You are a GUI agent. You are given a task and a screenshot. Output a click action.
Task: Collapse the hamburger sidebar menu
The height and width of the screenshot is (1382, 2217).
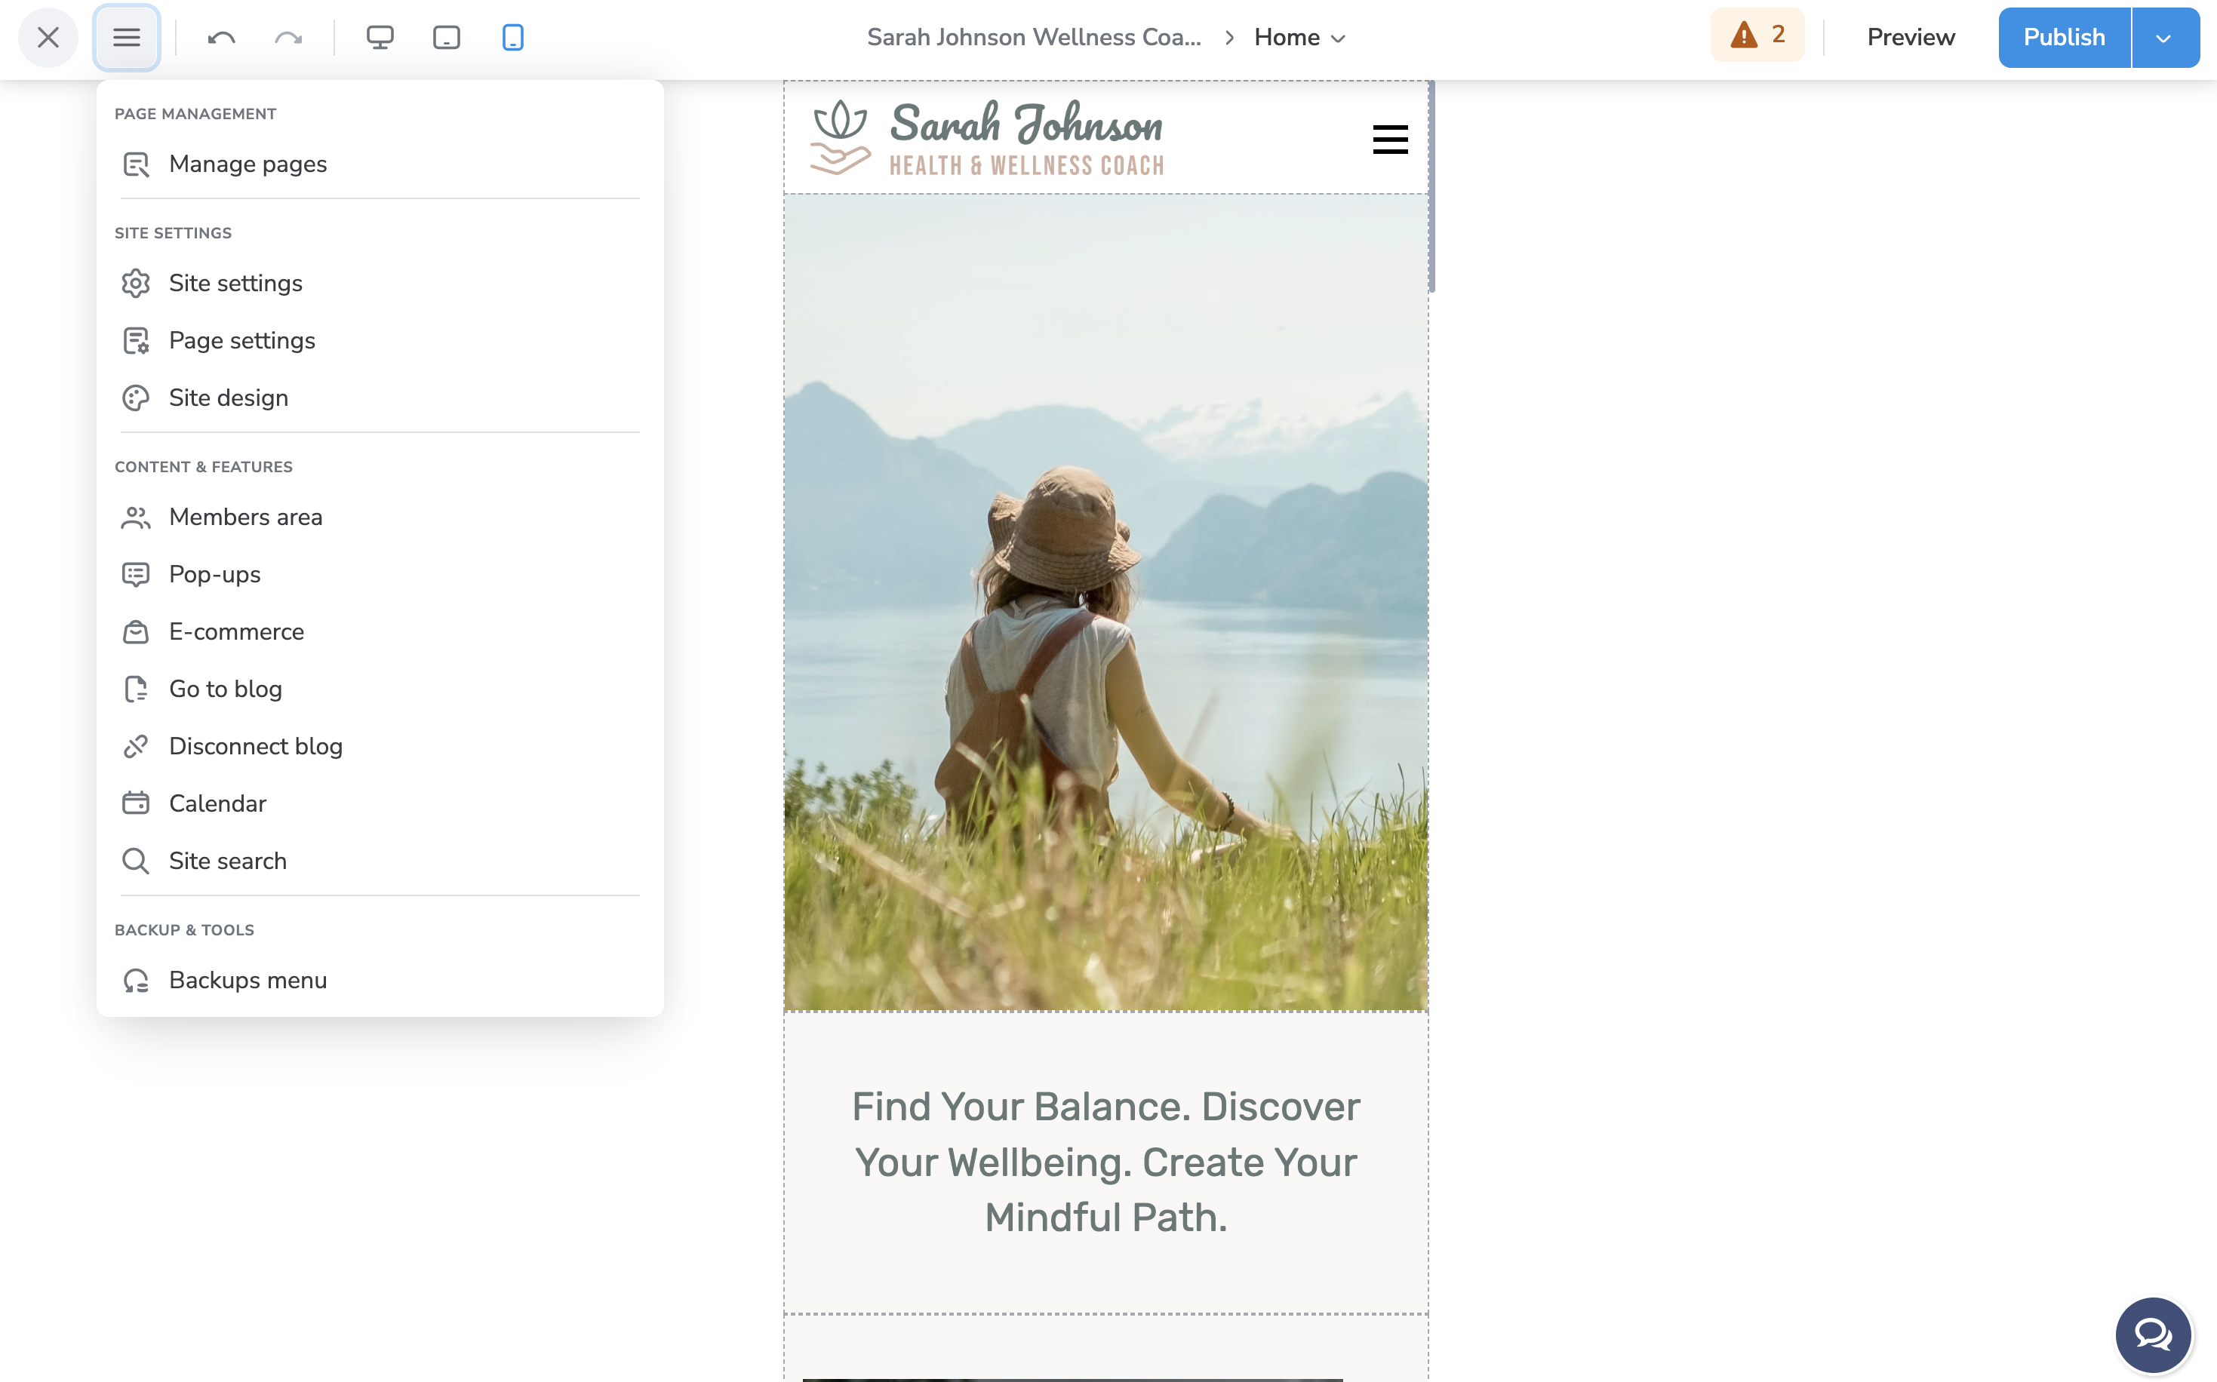point(126,38)
